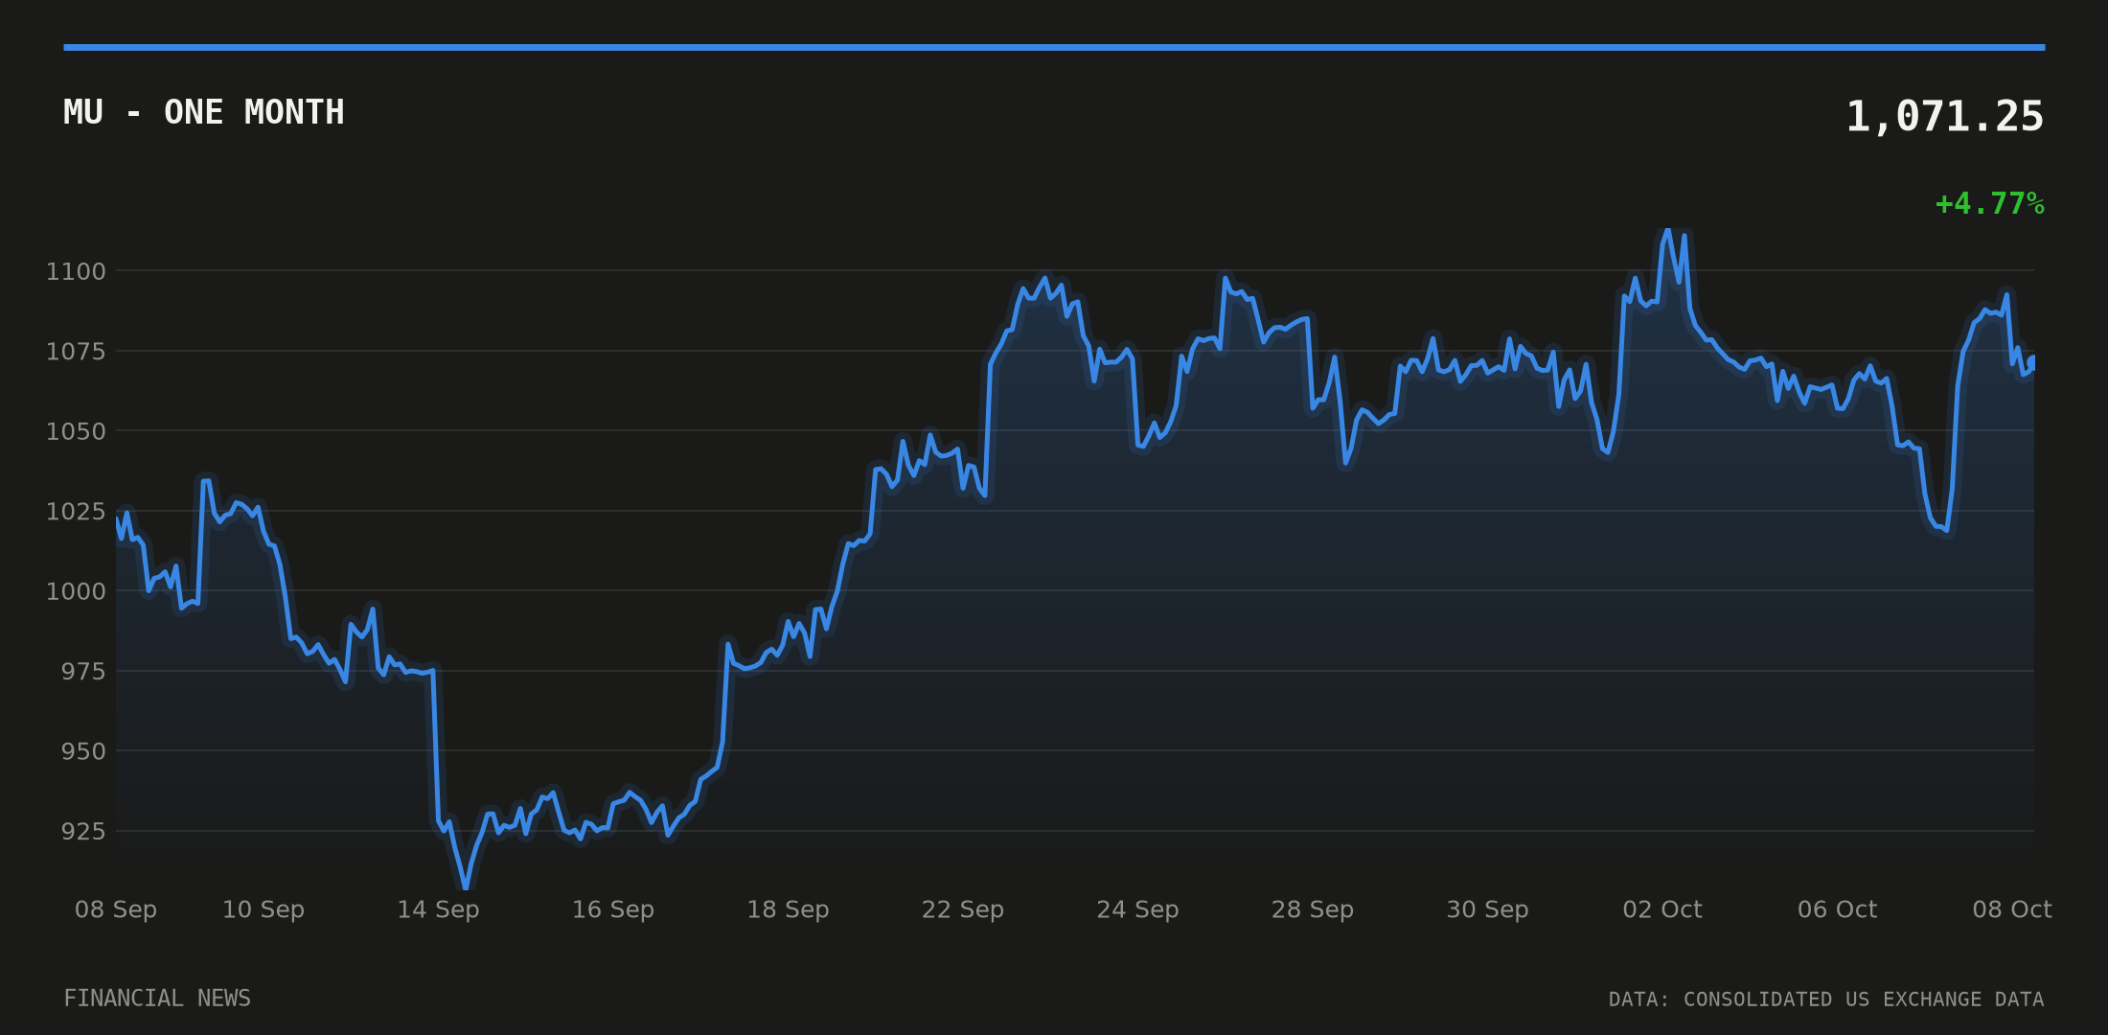This screenshot has height=1035, width=2108.
Task: Click the 10 Sep date label
Action: click(263, 909)
